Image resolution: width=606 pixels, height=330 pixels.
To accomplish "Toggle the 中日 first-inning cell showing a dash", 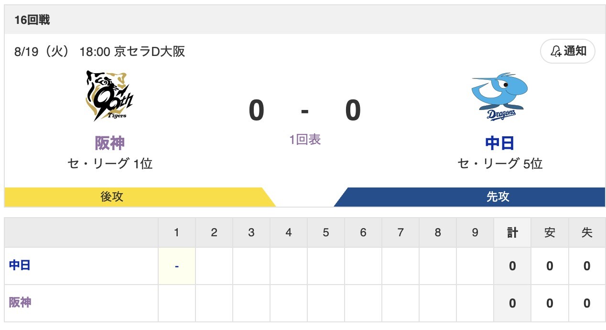I will [x=176, y=266].
